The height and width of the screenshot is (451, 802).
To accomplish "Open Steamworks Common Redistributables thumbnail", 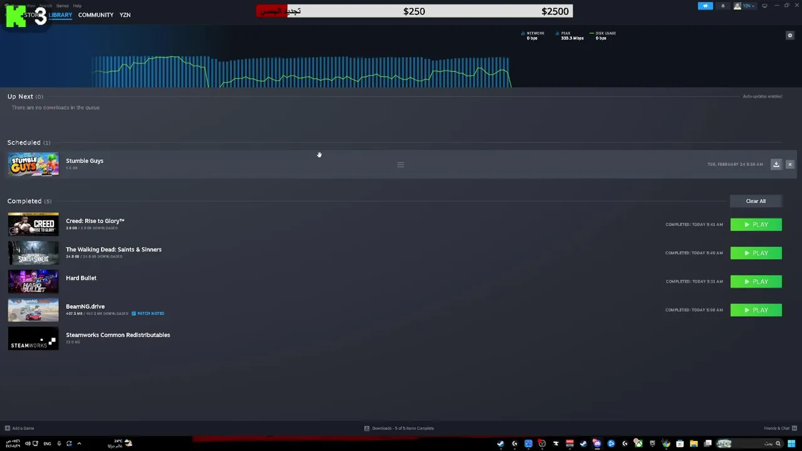I will pyautogui.click(x=33, y=338).
